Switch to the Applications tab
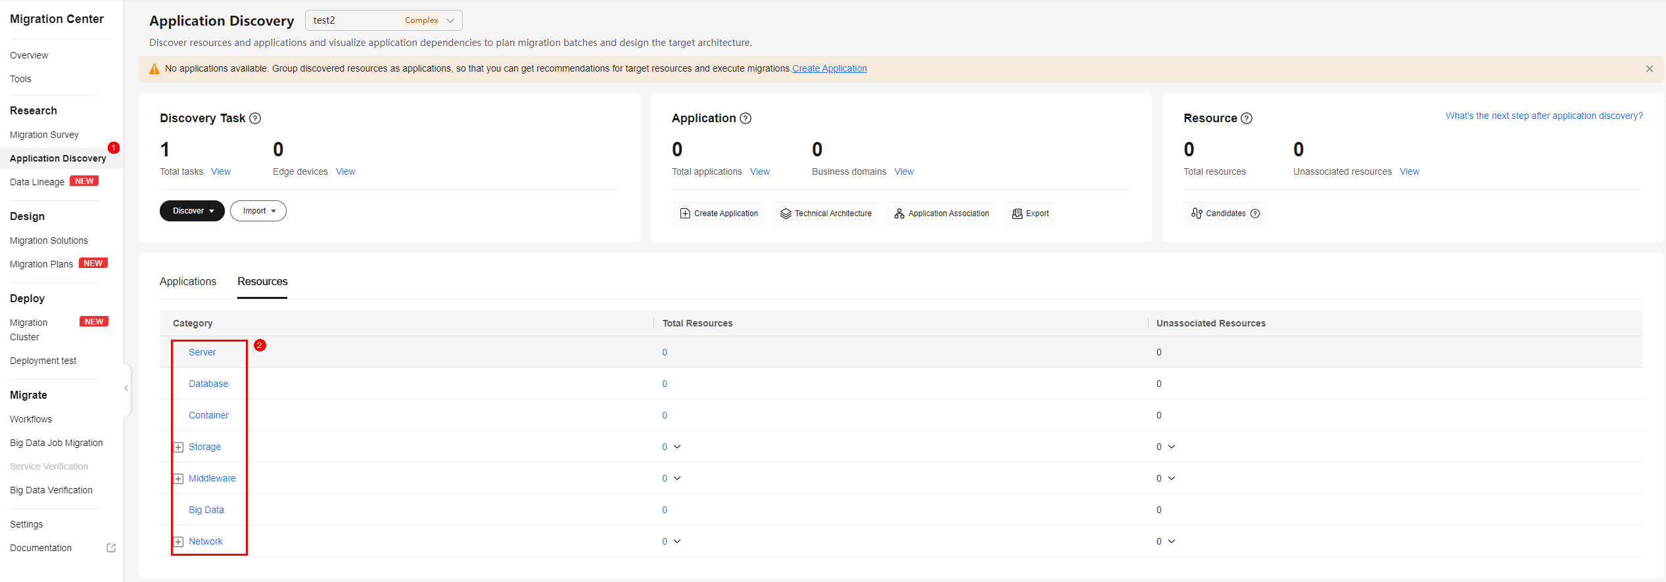The image size is (1666, 582). tap(188, 282)
